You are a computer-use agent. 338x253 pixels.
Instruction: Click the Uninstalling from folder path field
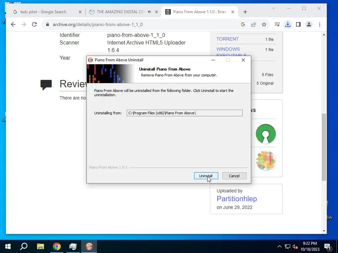pos(185,113)
